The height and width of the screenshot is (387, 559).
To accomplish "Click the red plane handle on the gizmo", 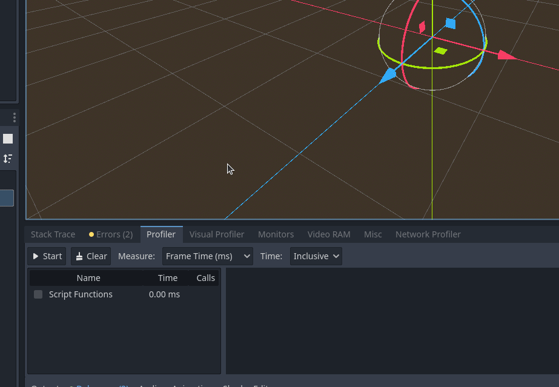I will pos(422,27).
